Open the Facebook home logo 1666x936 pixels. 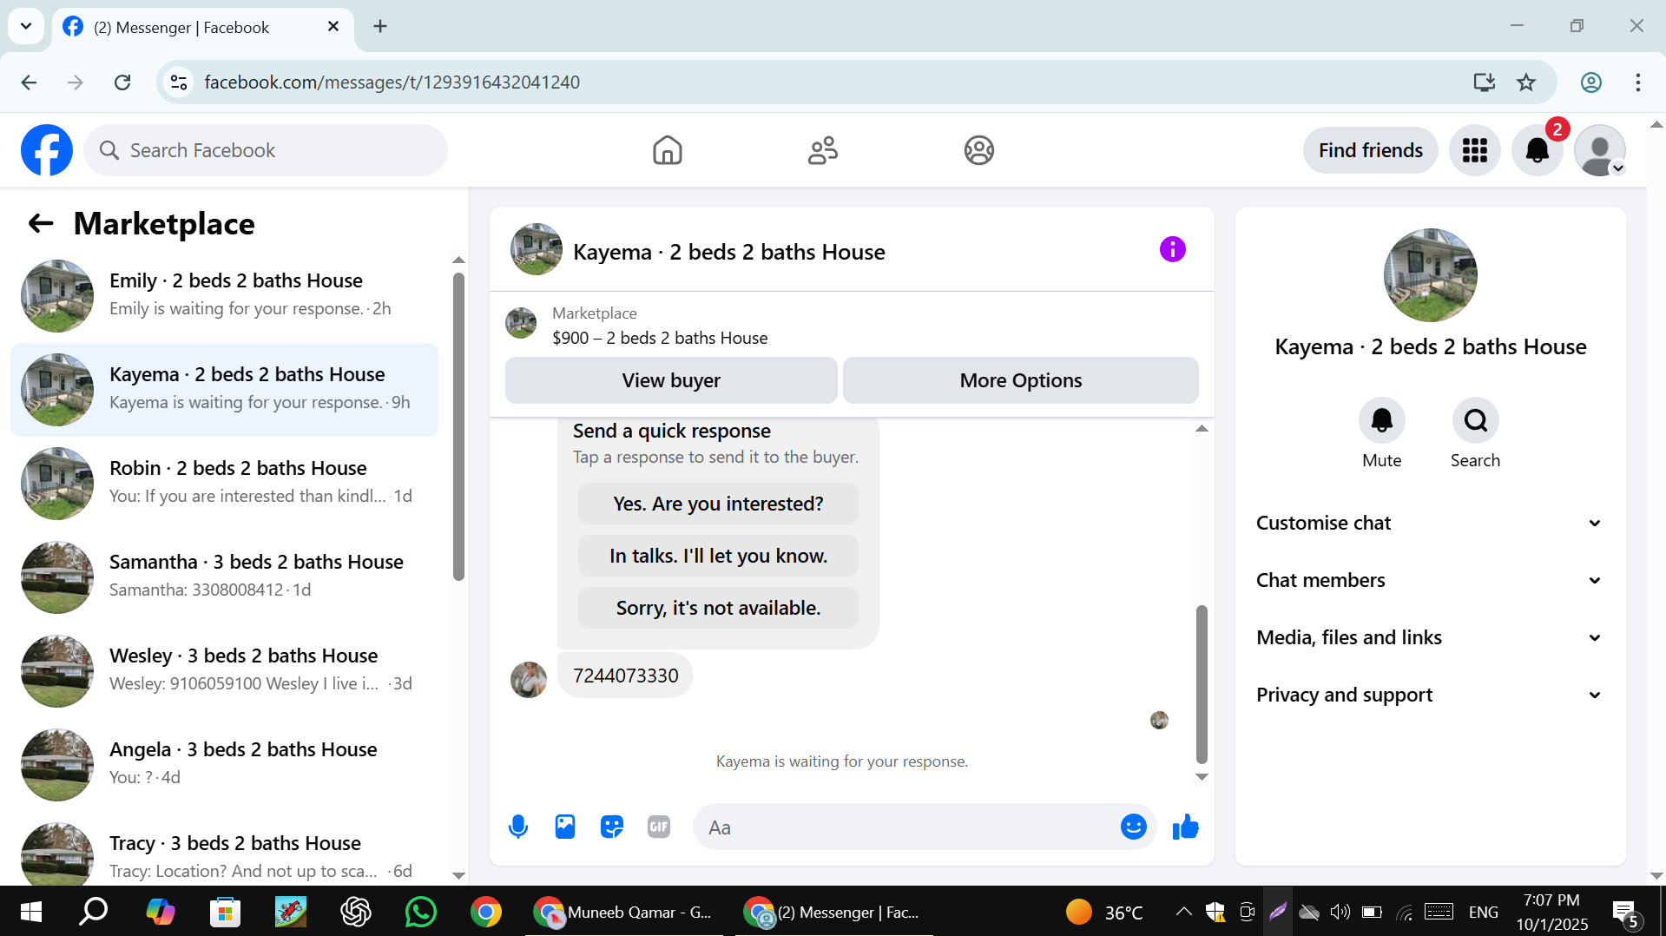(x=47, y=150)
